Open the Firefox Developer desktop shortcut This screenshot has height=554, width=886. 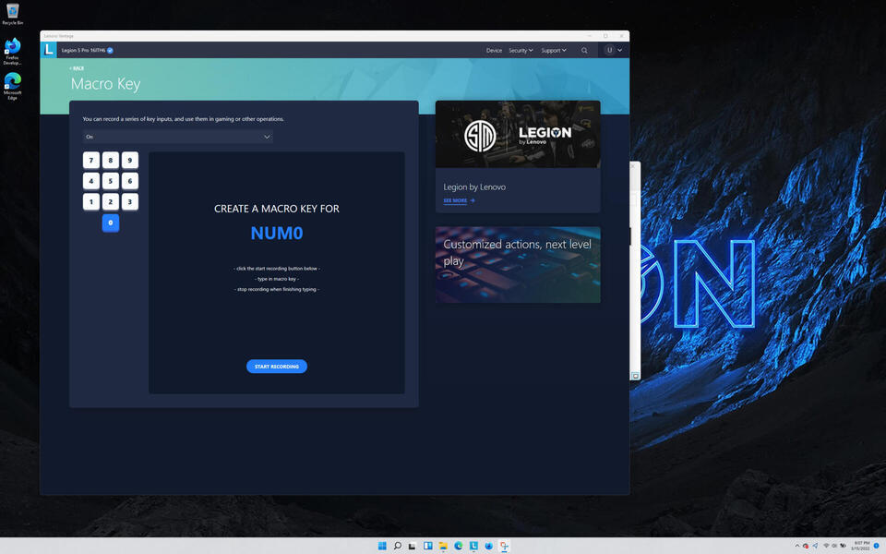[12, 52]
